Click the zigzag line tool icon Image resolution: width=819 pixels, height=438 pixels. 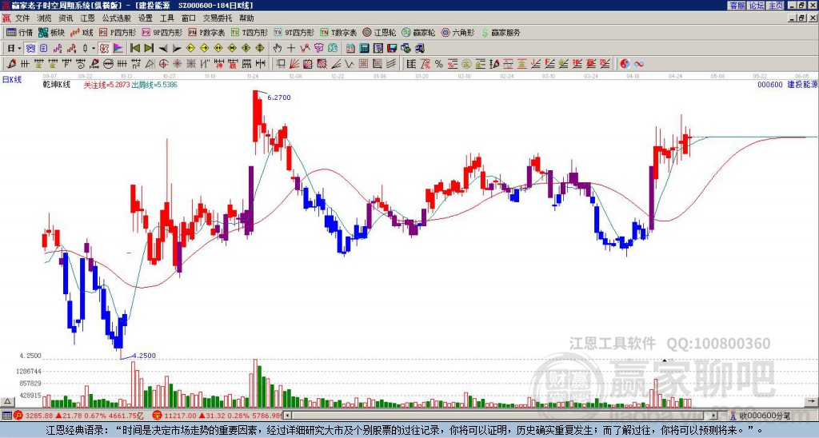[350, 64]
